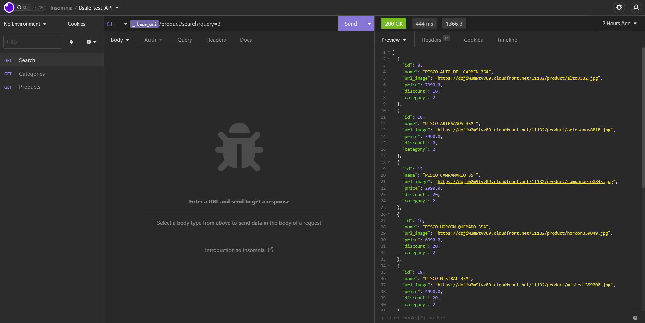The height and width of the screenshot is (323, 645).
Task: Click the external-link icon beside Introduction to Insomnia
Action: (271, 250)
